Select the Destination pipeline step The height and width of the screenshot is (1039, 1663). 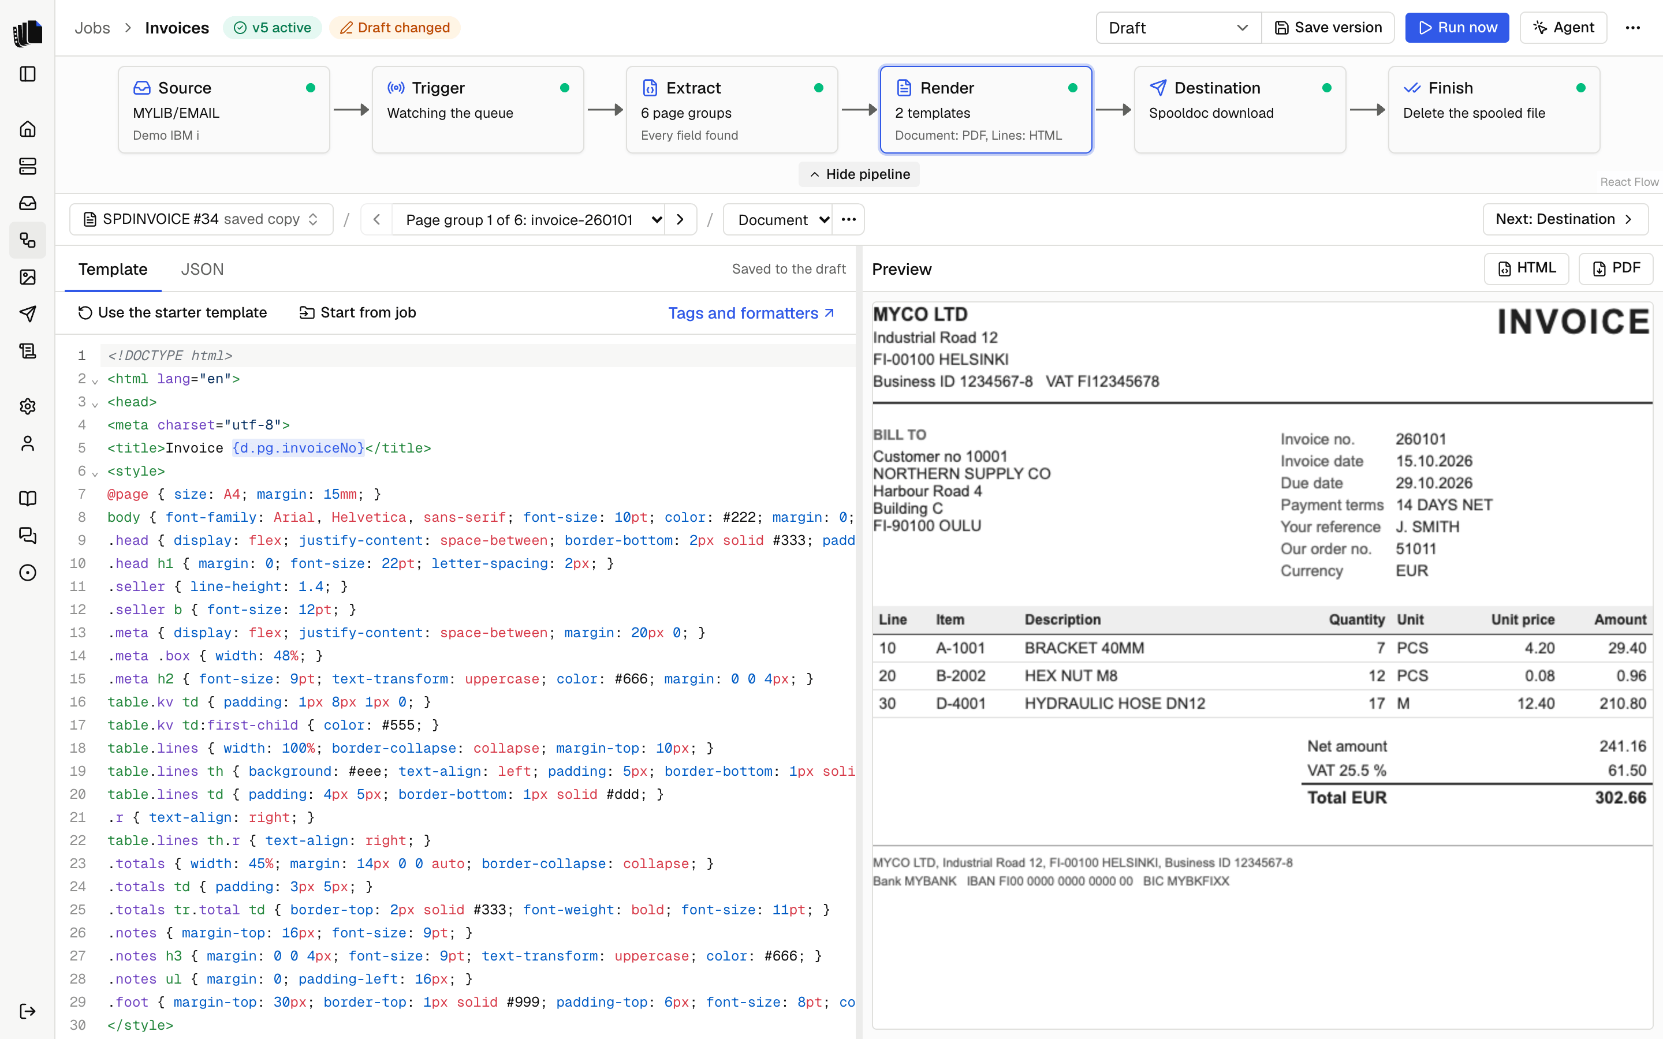tap(1240, 109)
